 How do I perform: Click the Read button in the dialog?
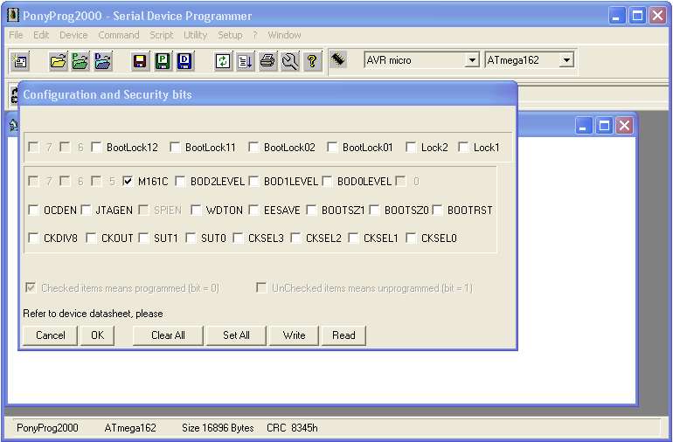click(343, 335)
